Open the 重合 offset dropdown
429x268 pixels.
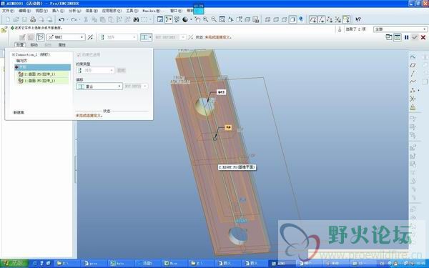coord(99,86)
